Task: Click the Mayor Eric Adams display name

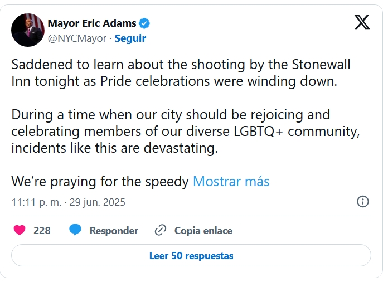Action: point(92,23)
